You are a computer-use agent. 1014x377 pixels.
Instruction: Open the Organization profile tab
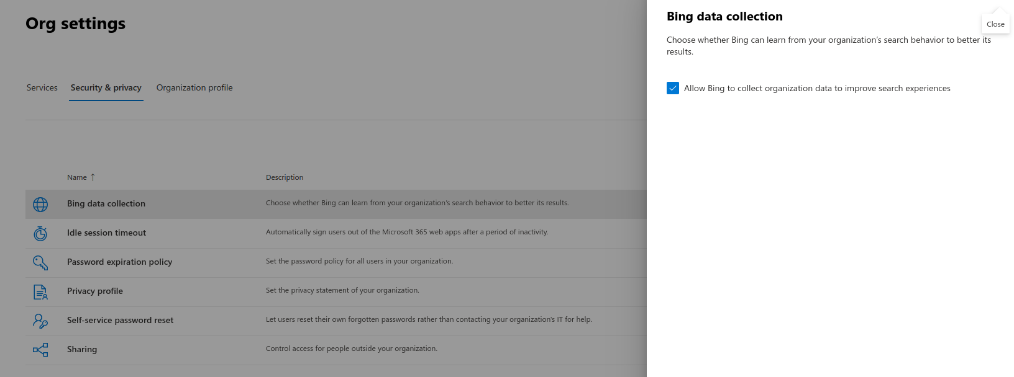194,87
